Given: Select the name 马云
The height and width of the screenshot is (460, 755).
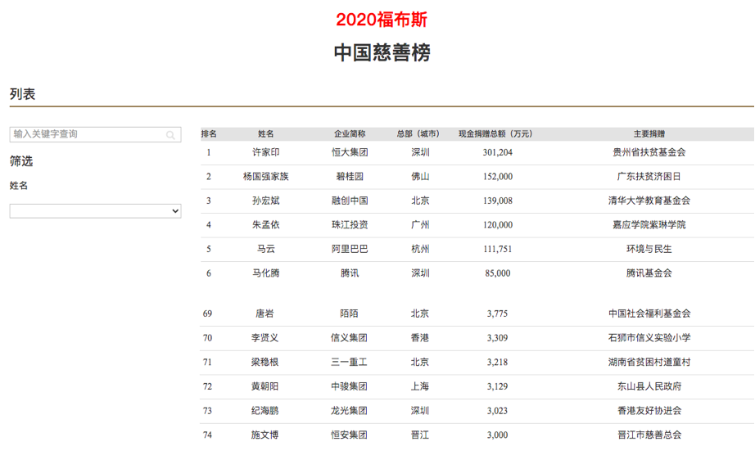Looking at the screenshot, I should (266, 249).
